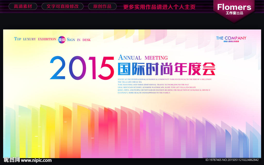Click the 顶级 circular badge icon
Screen dimensions: 264x165
coord(62,40)
